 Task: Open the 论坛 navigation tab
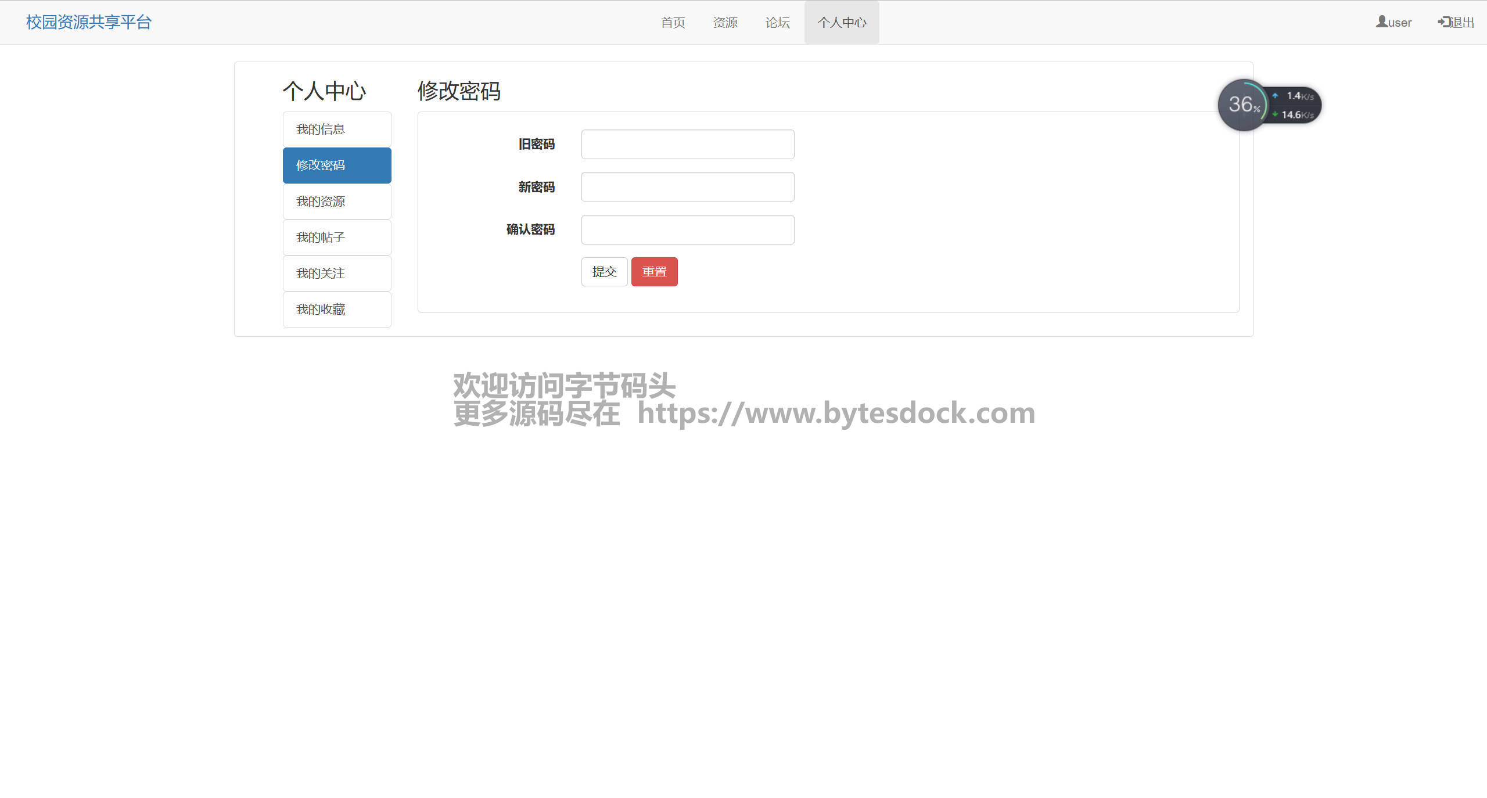pyautogui.click(x=777, y=23)
